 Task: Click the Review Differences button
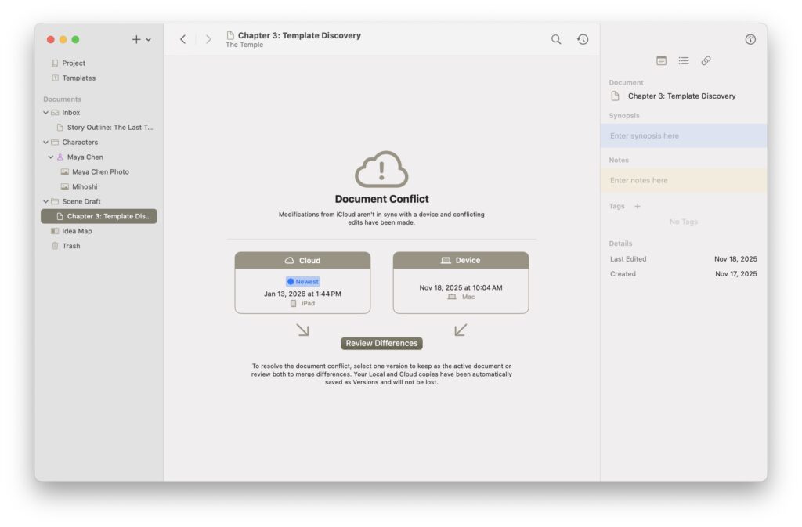pyautogui.click(x=381, y=343)
